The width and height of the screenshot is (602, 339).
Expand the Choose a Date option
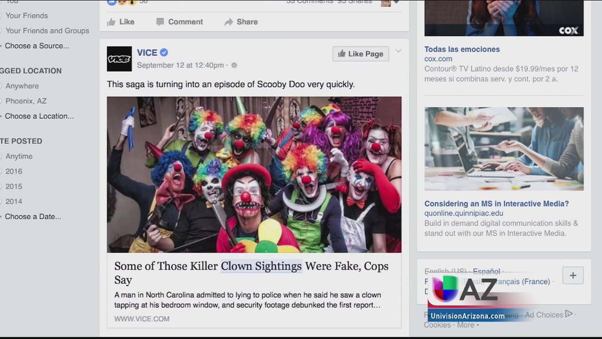tap(33, 217)
